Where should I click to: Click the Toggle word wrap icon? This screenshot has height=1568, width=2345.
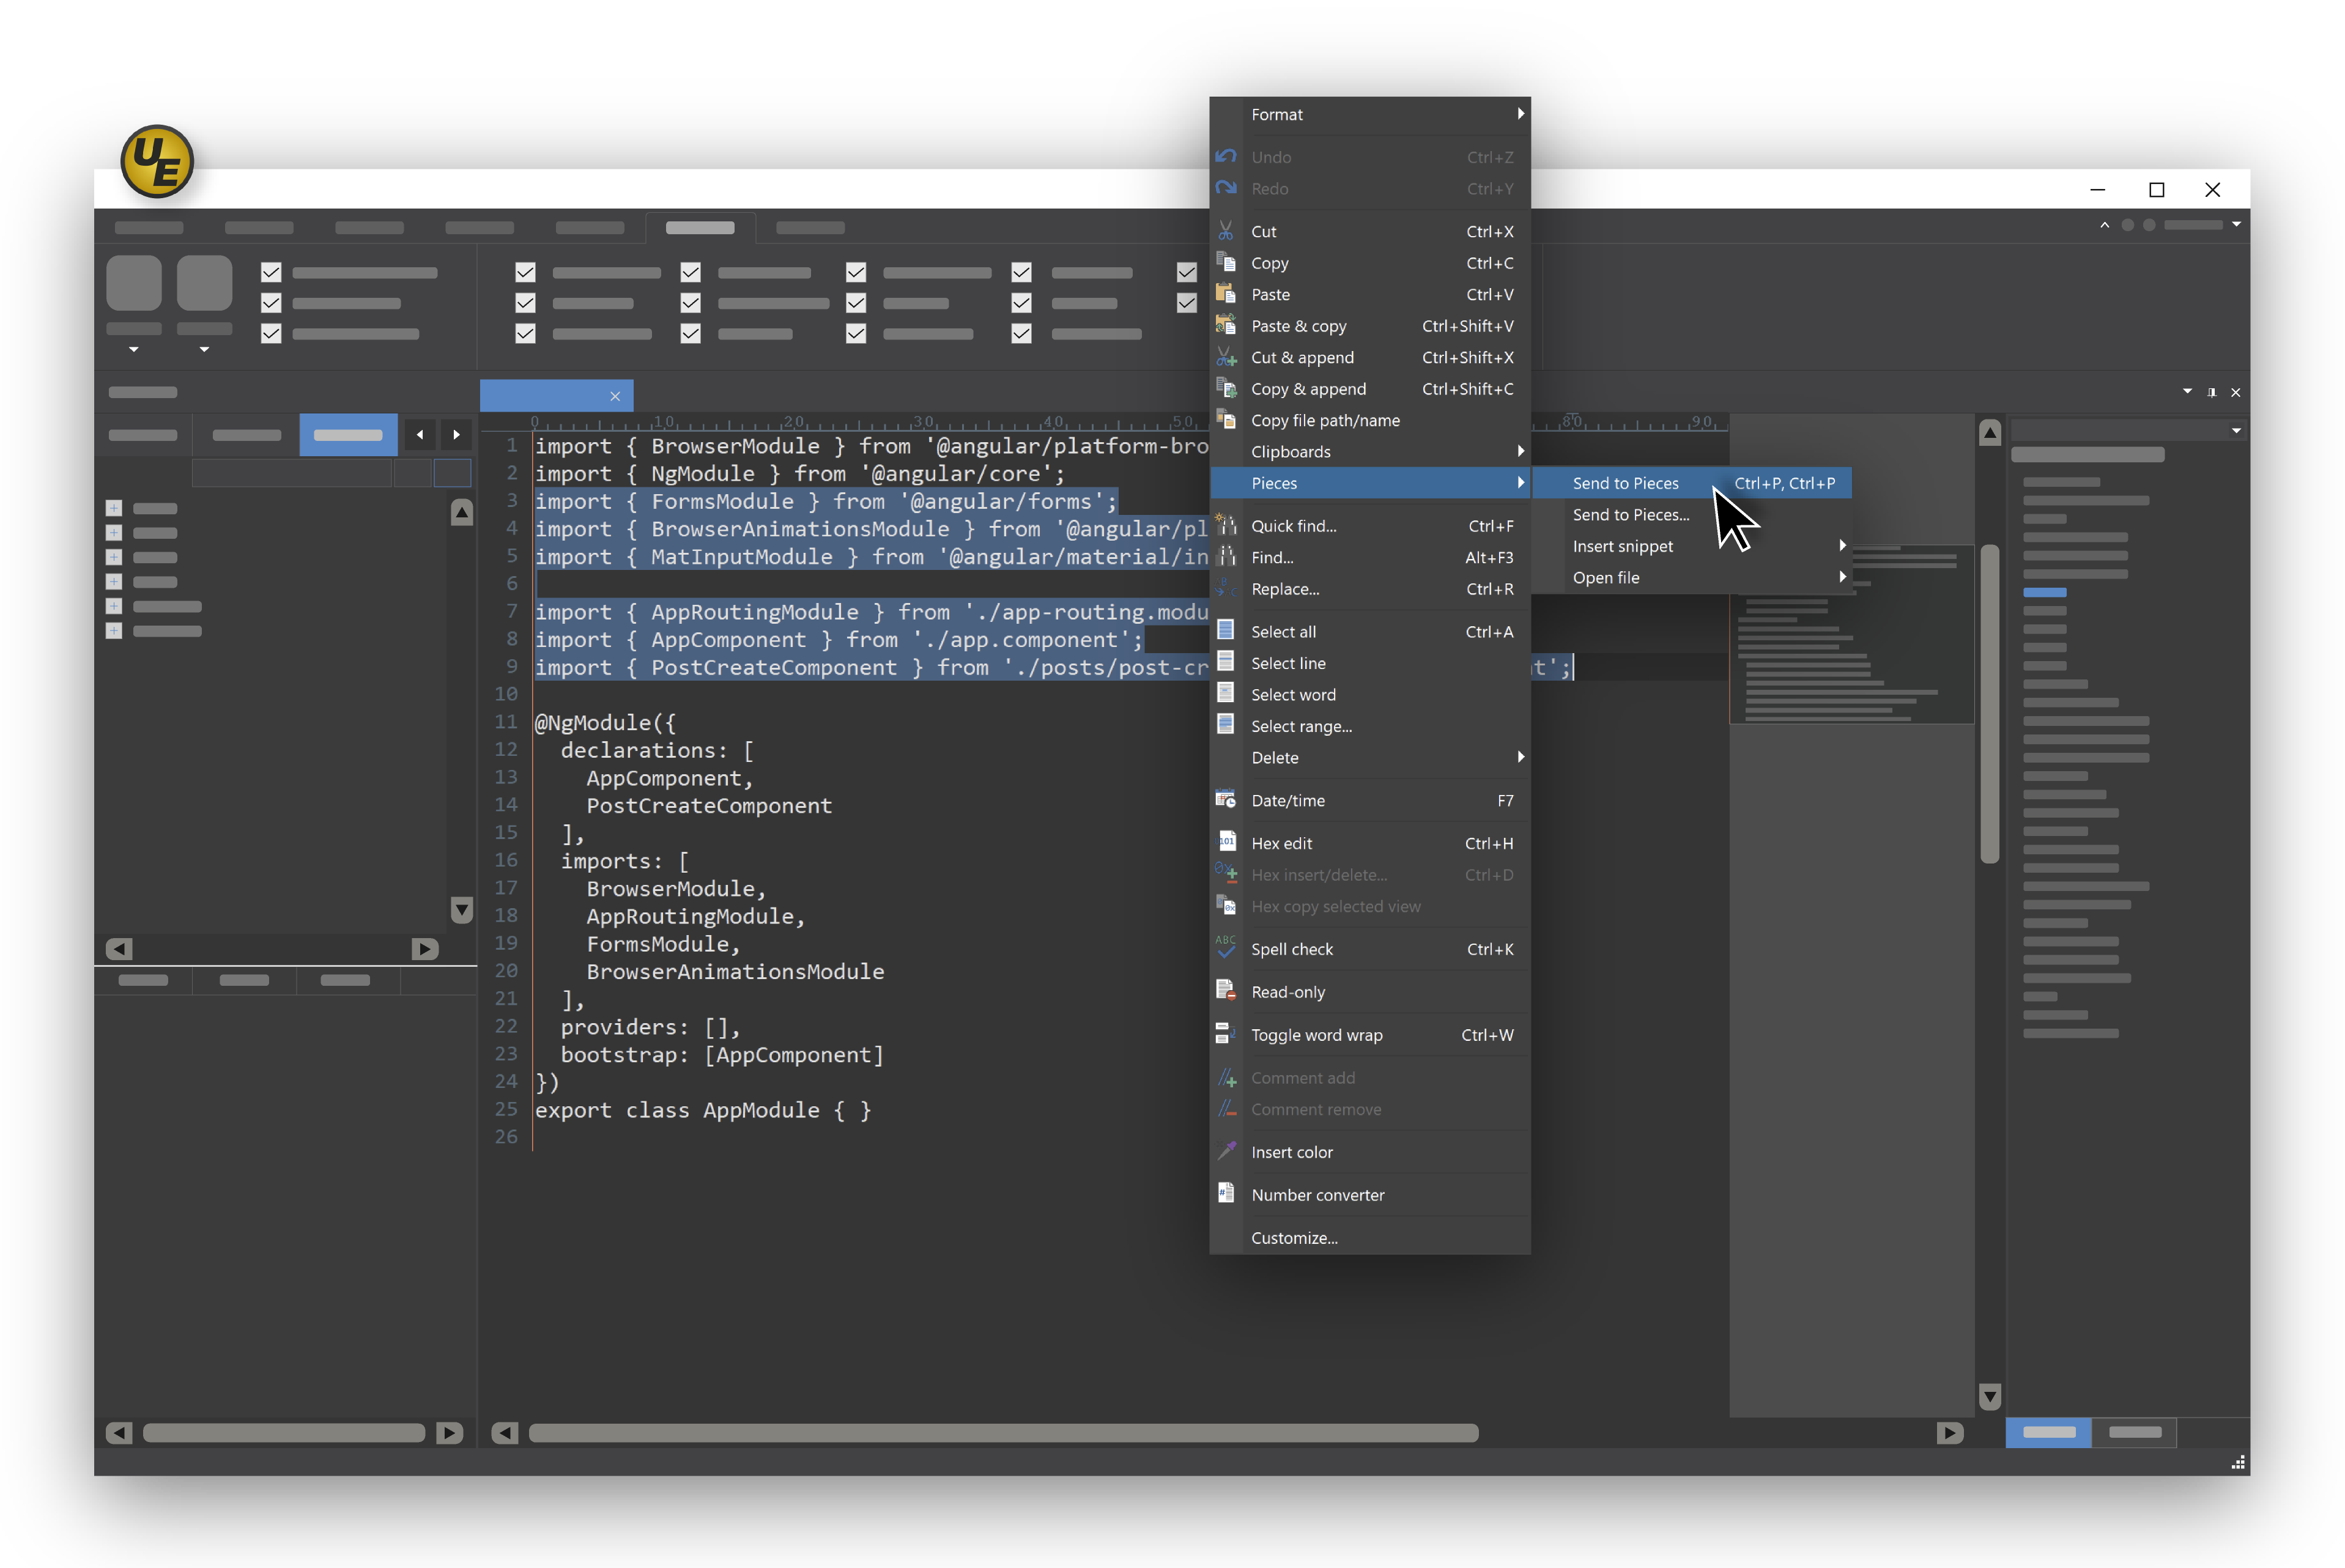(1226, 1034)
